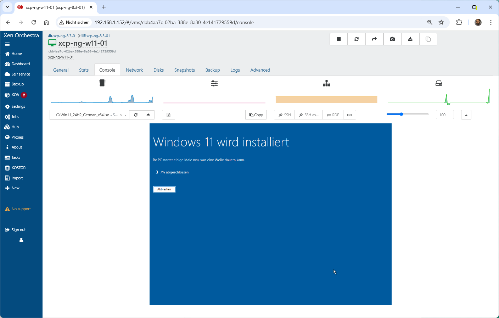Screen dimensions: 499x318
Task: Stop the VM with the square icon
Action: click(338, 39)
